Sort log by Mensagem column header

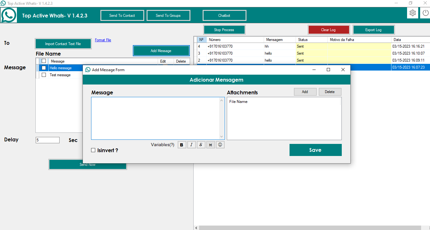pyautogui.click(x=280, y=40)
